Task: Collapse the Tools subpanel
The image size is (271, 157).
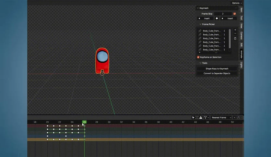Action: coord(200,63)
